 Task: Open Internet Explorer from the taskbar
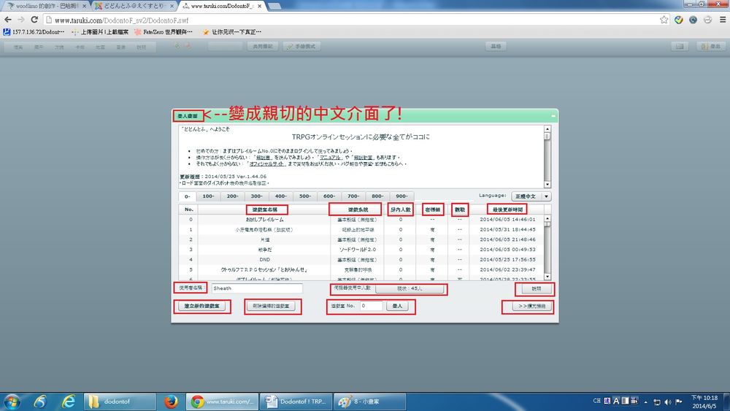[69, 401]
